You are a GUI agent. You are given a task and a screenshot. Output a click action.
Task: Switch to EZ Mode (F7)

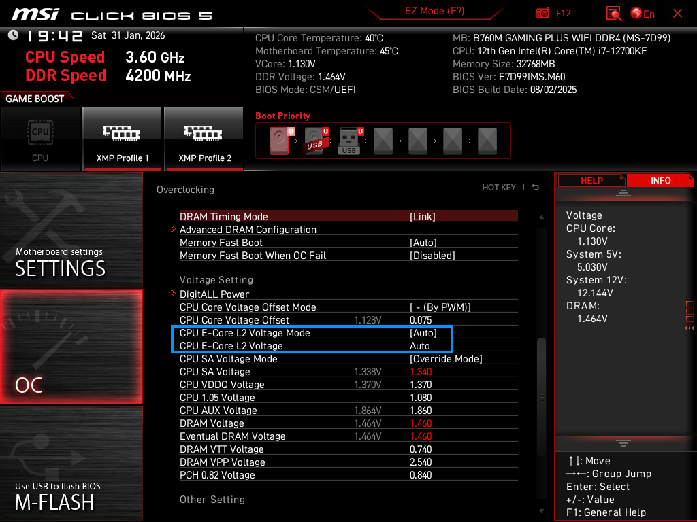(x=434, y=11)
